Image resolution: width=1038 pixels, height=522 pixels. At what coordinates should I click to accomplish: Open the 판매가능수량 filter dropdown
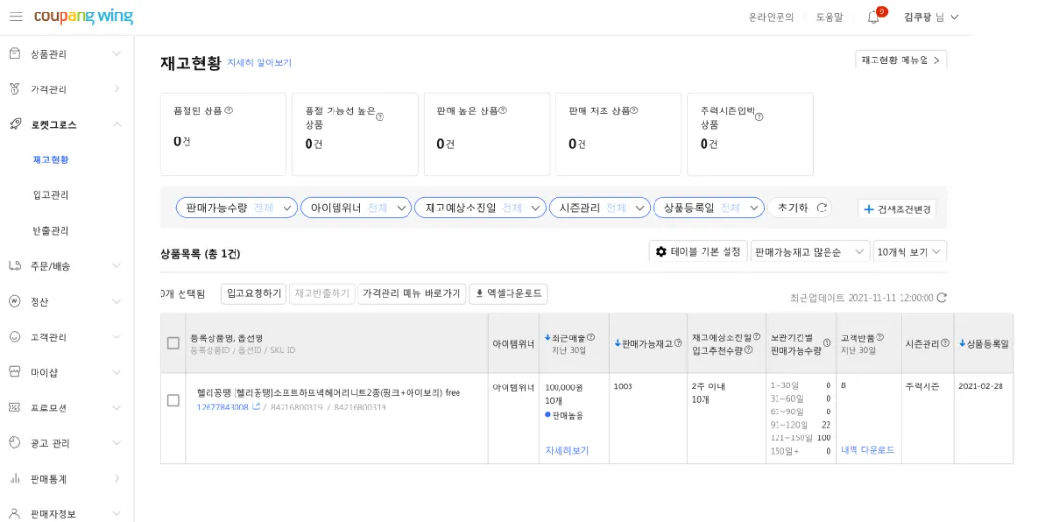pos(236,208)
